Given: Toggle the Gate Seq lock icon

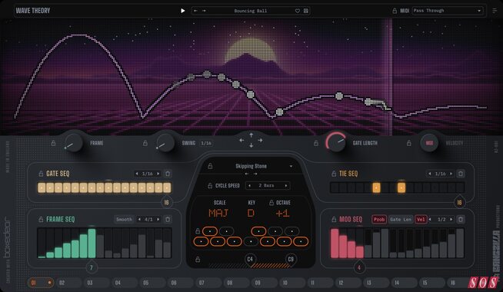Looking at the screenshot, I should (41, 174).
